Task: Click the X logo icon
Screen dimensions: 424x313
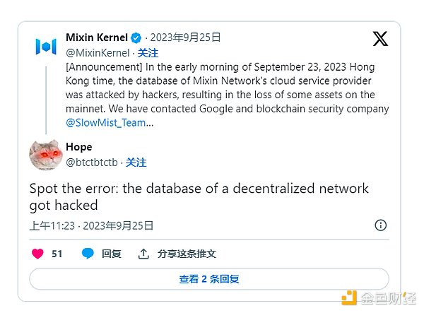Action: click(x=380, y=38)
